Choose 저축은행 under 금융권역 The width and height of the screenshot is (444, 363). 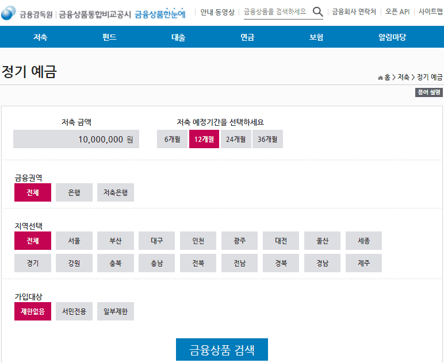(116, 192)
